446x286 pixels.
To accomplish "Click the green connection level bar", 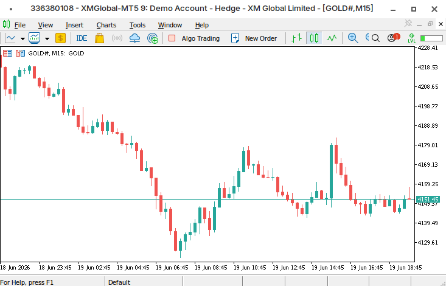I will pyautogui.click(x=431, y=38).
